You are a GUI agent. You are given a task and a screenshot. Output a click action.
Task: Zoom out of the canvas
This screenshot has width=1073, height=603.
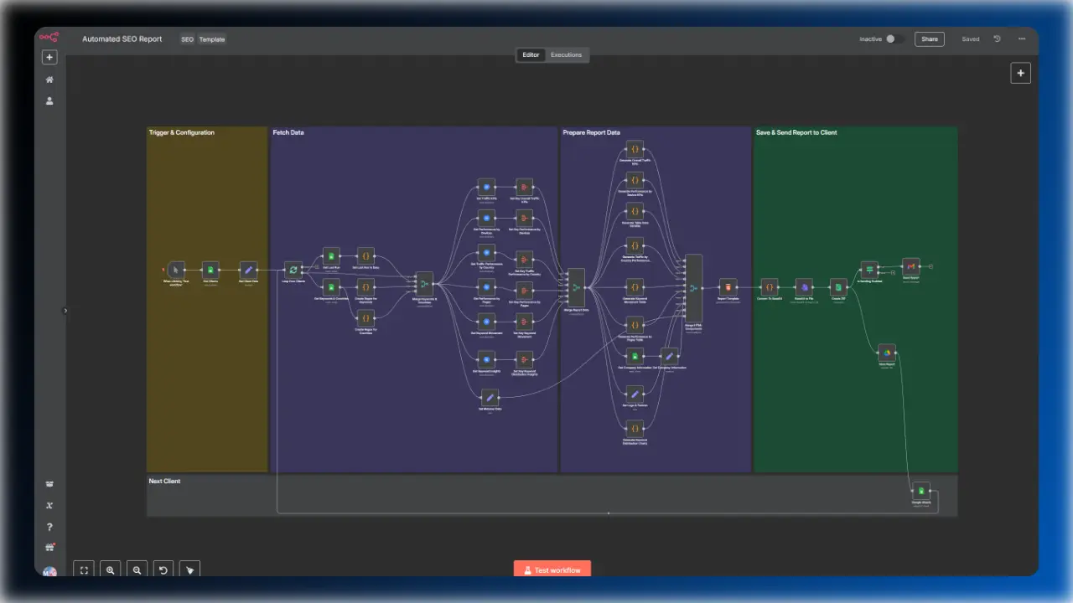pos(137,570)
